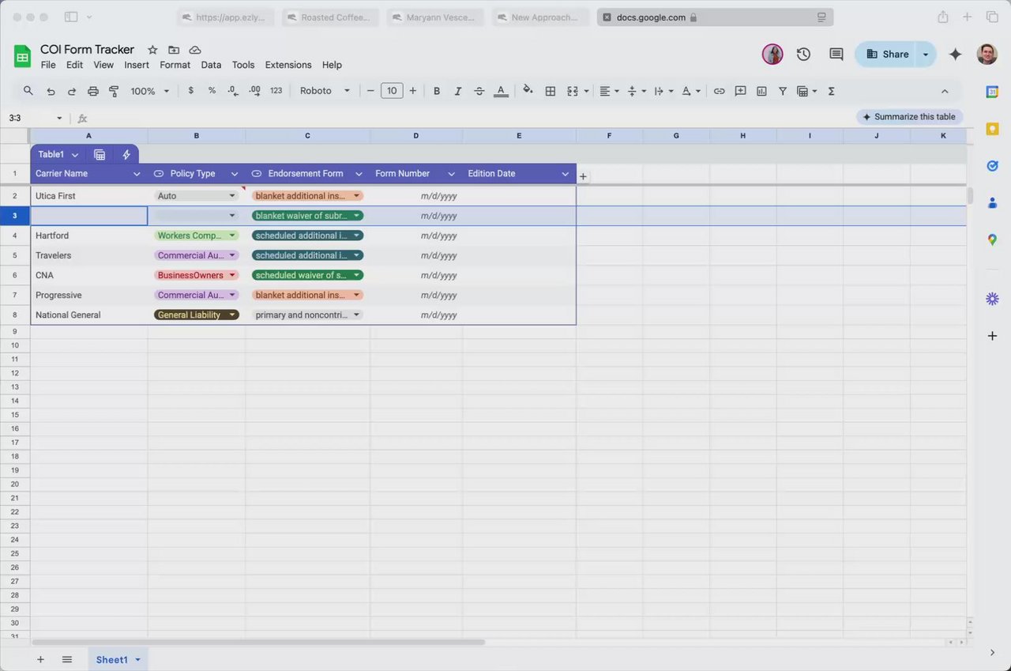Select the Sheet1 tab
The image size is (1011, 671).
pyautogui.click(x=118, y=659)
